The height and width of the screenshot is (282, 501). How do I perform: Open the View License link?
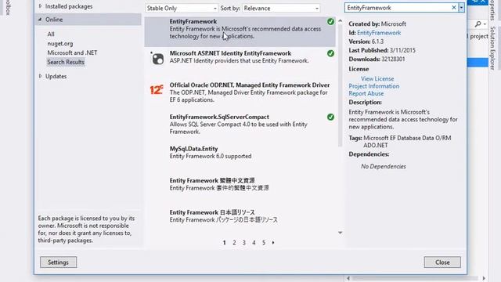click(377, 78)
